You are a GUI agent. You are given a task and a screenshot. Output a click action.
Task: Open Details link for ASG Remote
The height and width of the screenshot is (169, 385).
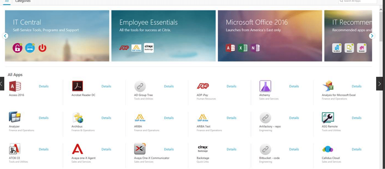click(x=356, y=118)
